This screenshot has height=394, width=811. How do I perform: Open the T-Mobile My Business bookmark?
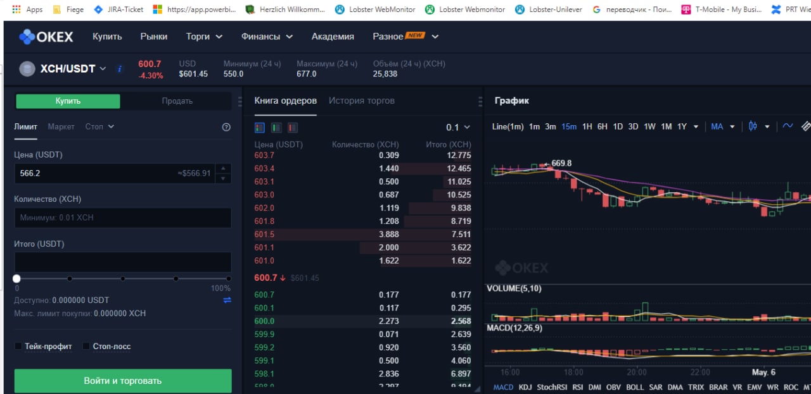click(721, 9)
